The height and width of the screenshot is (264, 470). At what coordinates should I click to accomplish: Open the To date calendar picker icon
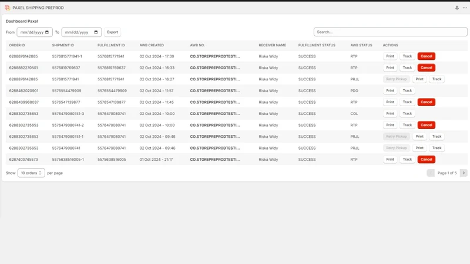pos(96,32)
